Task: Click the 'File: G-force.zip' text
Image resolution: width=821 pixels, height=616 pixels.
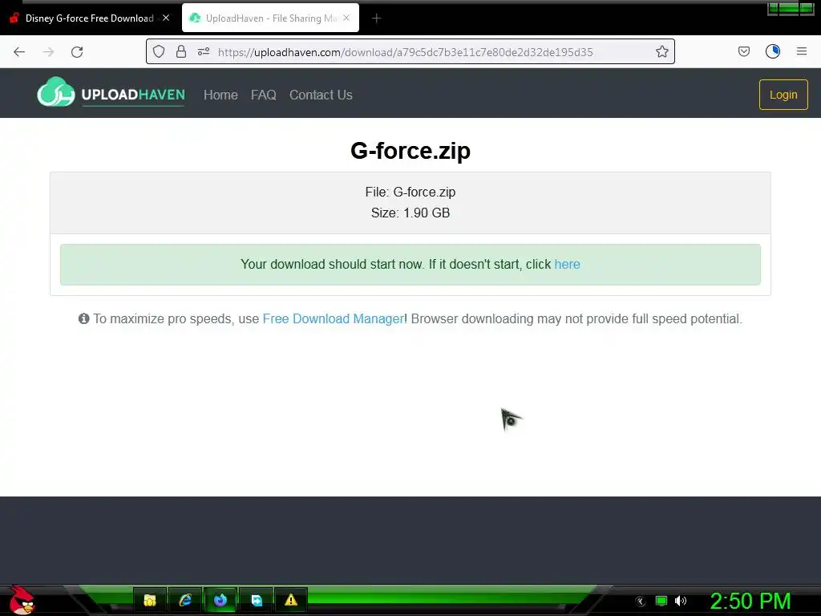Action: [x=410, y=192]
